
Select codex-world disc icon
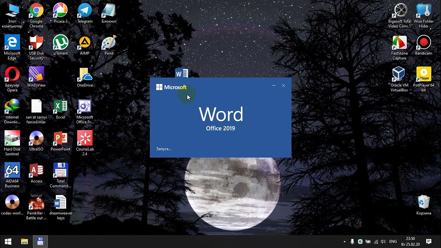point(12,206)
